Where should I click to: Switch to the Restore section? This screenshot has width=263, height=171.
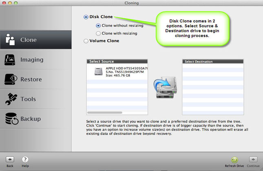31,79
